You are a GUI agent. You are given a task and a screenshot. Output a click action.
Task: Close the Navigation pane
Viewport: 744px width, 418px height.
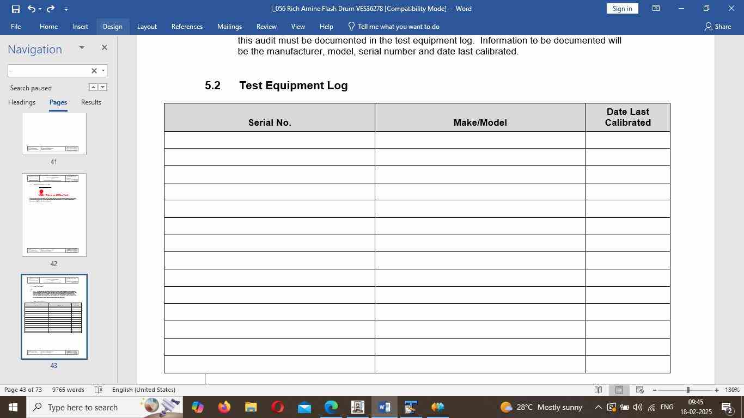(x=105, y=48)
